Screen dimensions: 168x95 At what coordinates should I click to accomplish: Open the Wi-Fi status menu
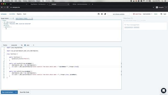click(x=144, y=1)
